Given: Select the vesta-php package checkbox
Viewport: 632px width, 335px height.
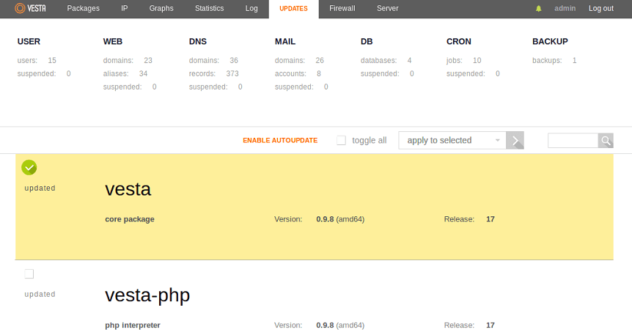Looking at the screenshot, I should [29, 274].
